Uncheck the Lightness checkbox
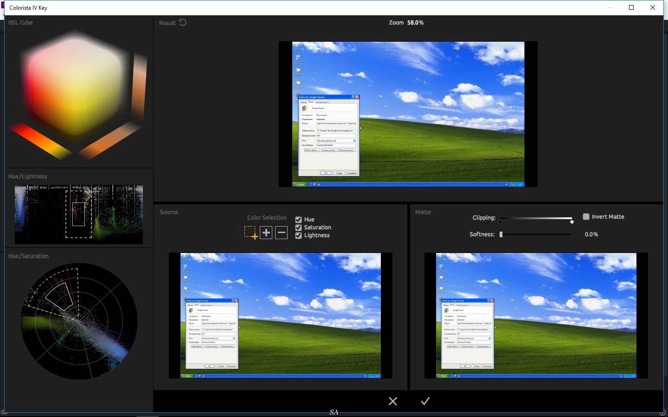This screenshot has width=668, height=417. (298, 235)
